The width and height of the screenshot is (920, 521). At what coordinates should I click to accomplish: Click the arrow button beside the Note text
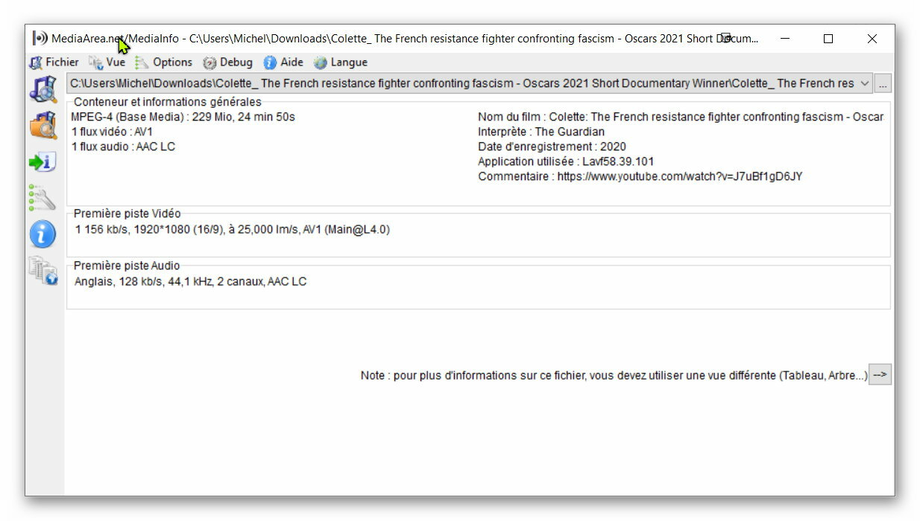pos(880,375)
